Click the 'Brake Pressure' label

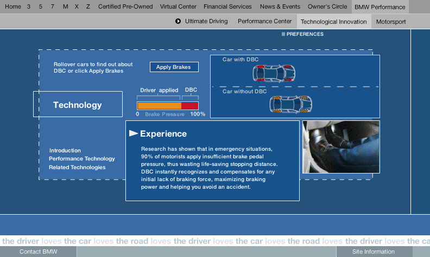click(x=165, y=114)
